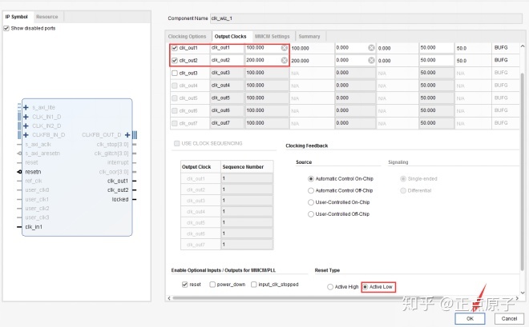Image resolution: width=529 pixels, height=327 pixels.
Task: Enable the input_clk_stopped optional output
Action: click(254, 285)
